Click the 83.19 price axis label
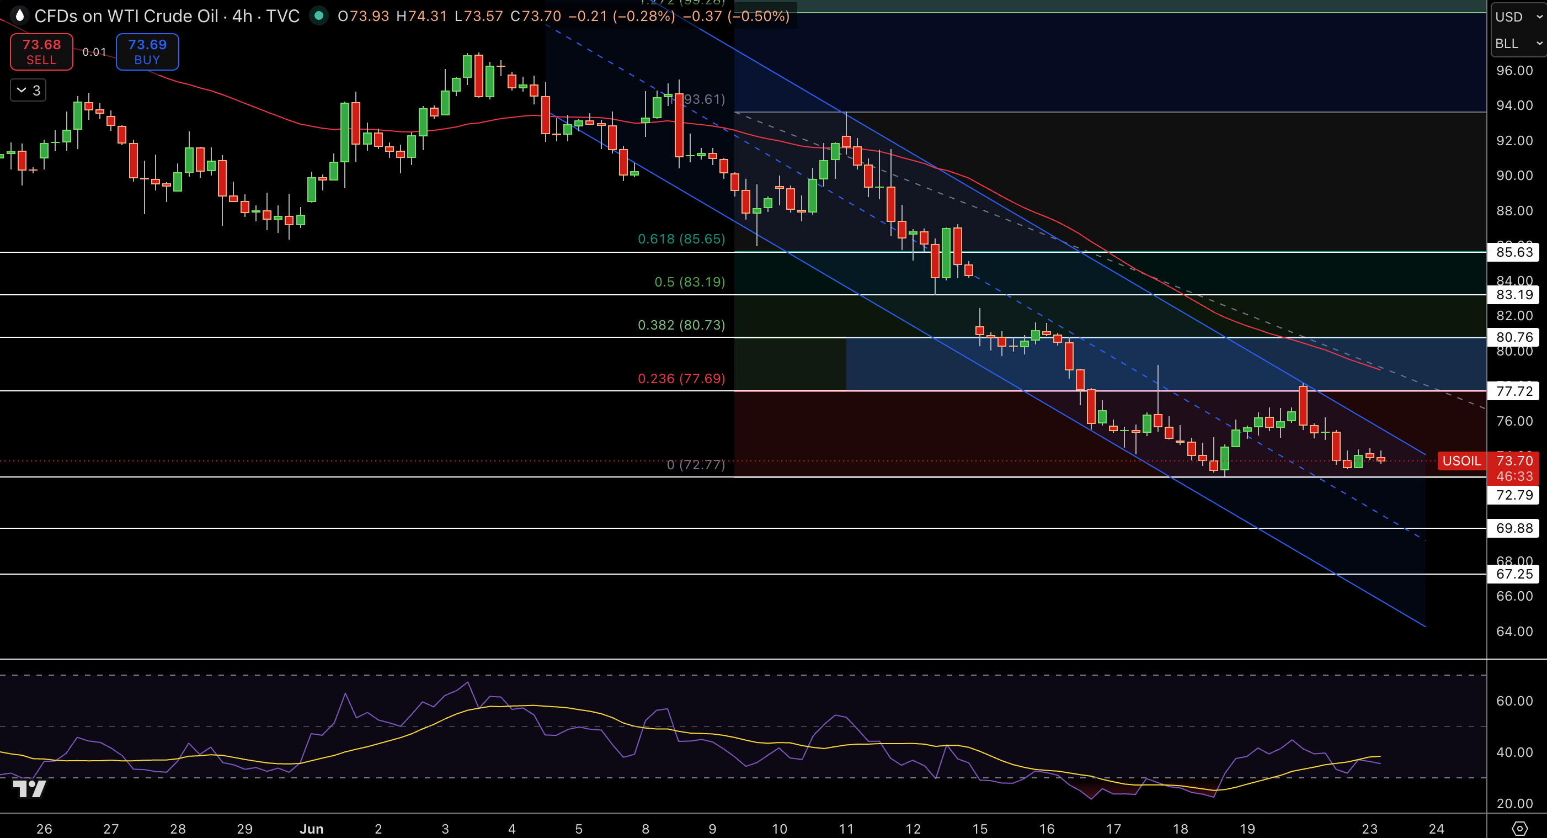The width and height of the screenshot is (1547, 838). [x=1514, y=294]
